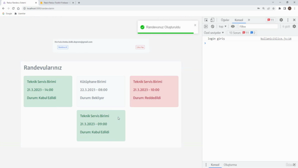Expand more DevTools tabs chevron
This screenshot has height=168, width=298.
coord(249,20)
